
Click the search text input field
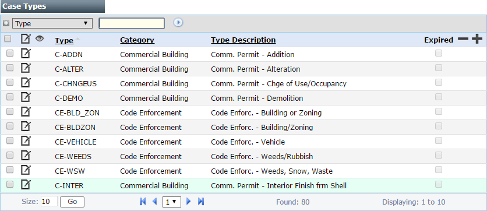pyautogui.click(x=132, y=23)
